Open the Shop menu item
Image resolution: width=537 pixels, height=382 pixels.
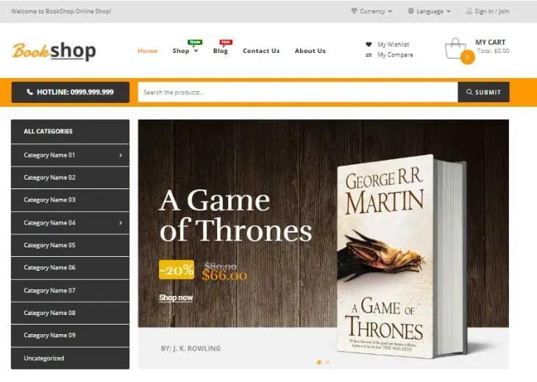(181, 51)
